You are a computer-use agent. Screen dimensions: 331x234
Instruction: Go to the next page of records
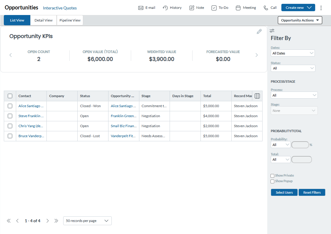pos(48,221)
